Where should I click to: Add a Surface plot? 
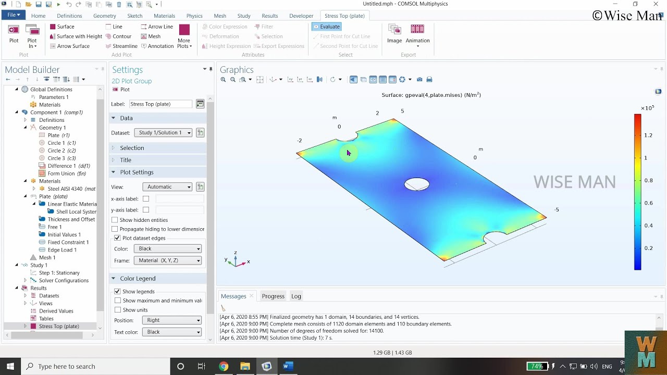(x=62, y=27)
